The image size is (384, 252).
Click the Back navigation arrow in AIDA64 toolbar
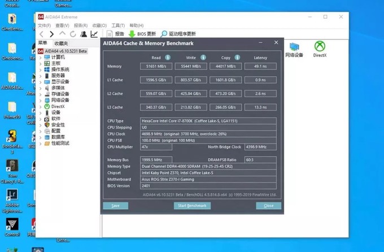(x=41, y=34)
